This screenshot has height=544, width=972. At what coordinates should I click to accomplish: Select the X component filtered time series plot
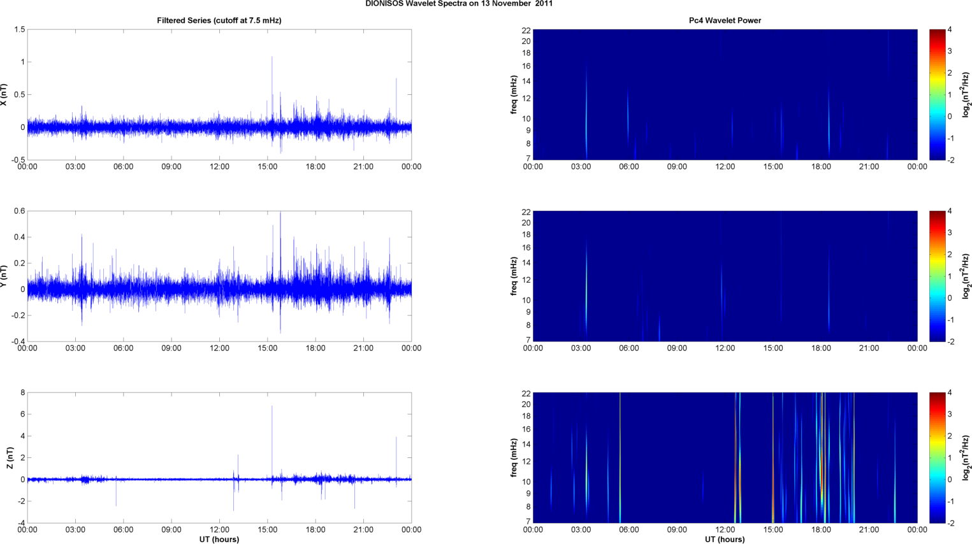219,94
